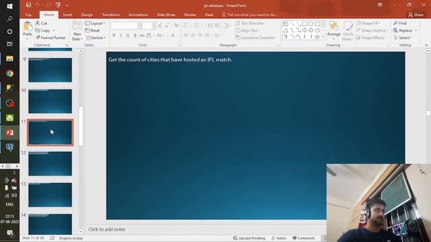Open the Arrange tools
The image size is (431, 242).
point(334,30)
